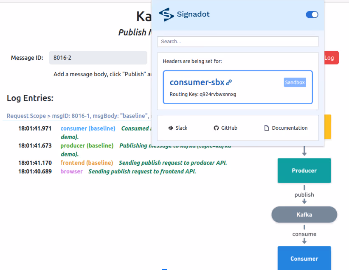Click the Message ID label
The image size is (349, 270).
click(x=27, y=58)
